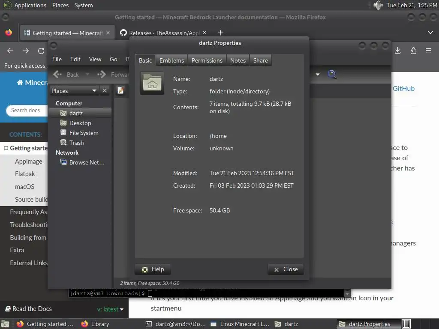Switch to the Library taskbar window
The width and height of the screenshot is (439, 329).
coord(95,324)
